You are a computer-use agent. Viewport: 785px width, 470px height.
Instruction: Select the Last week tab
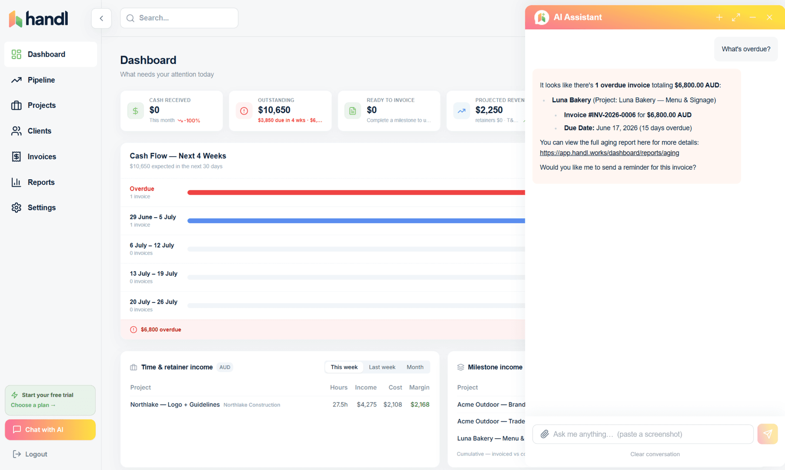point(382,367)
